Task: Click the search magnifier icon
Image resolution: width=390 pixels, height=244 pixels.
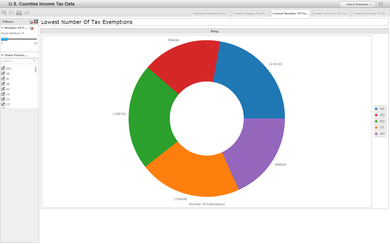Action: coord(34,61)
